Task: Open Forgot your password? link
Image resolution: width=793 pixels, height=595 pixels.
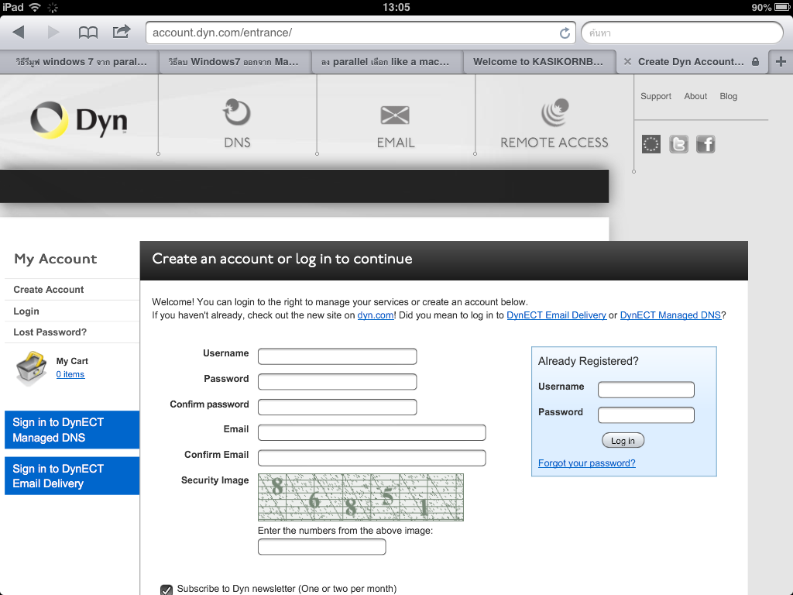Action: tap(587, 463)
